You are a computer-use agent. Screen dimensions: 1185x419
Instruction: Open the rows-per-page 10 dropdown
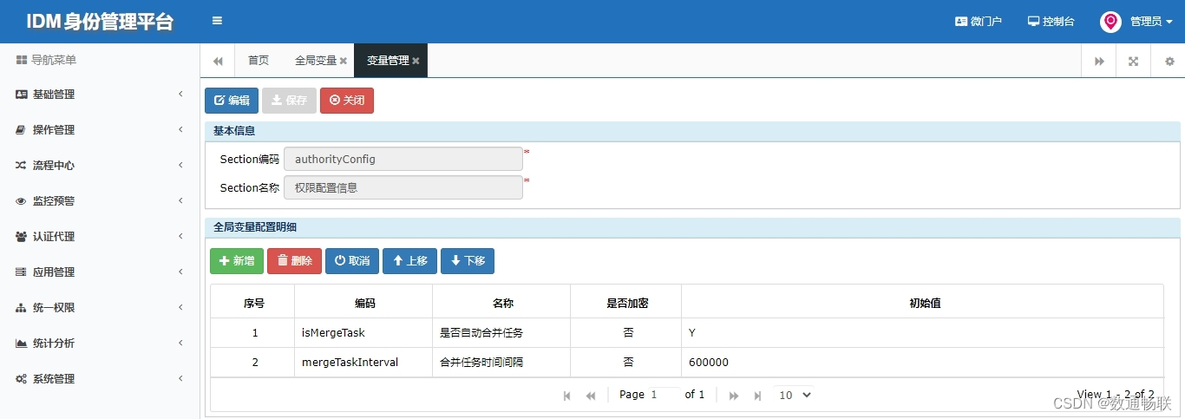tap(794, 395)
